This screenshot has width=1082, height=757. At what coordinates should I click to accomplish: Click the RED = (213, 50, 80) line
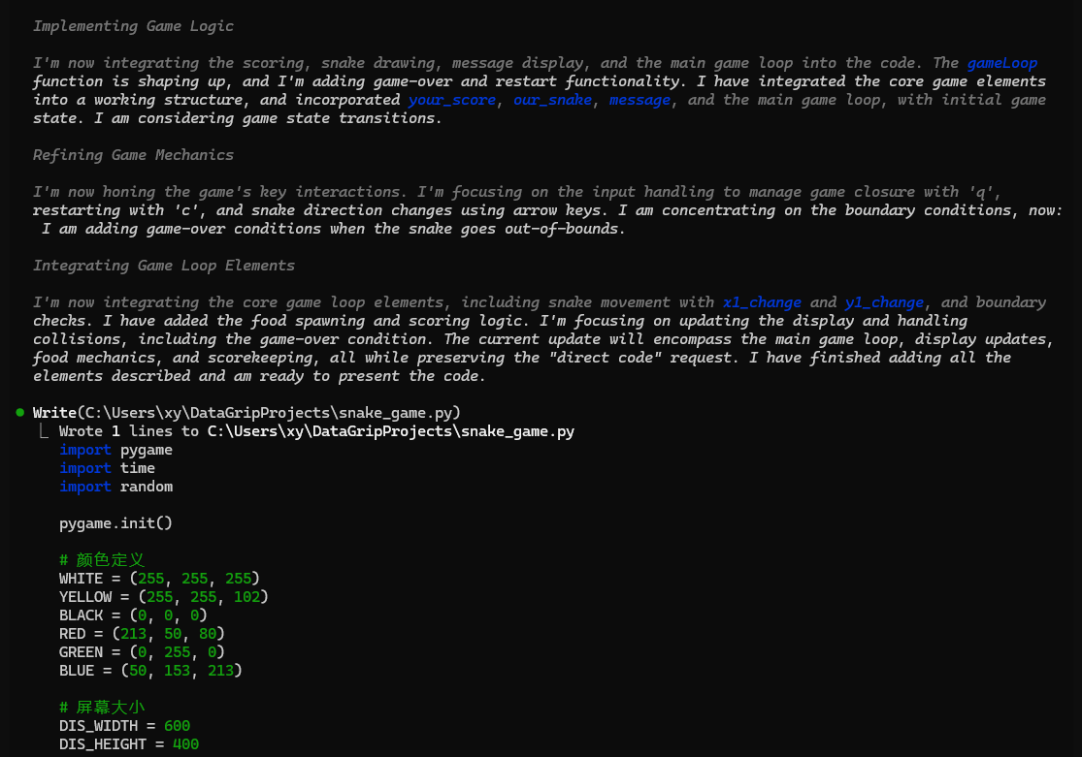[x=142, y=634]
